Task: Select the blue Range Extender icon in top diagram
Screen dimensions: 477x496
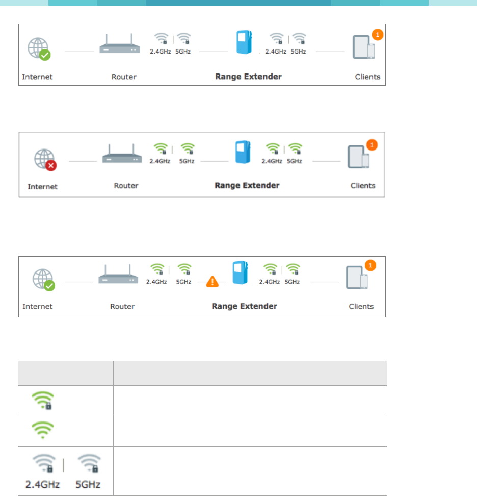Action: pos(244,42)
